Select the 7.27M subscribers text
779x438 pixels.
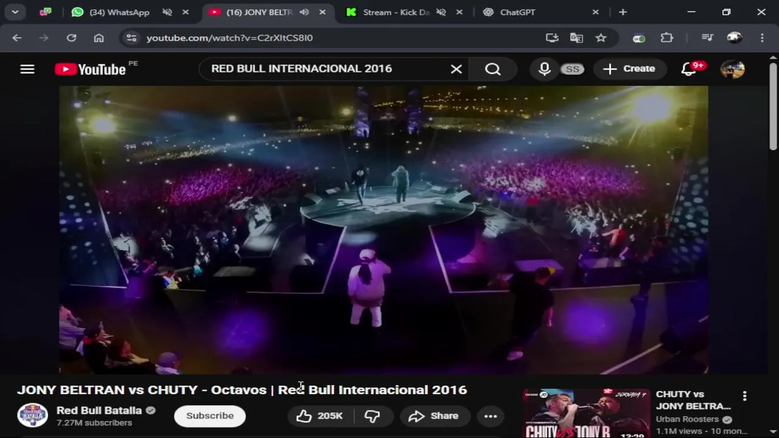[94, 423]
